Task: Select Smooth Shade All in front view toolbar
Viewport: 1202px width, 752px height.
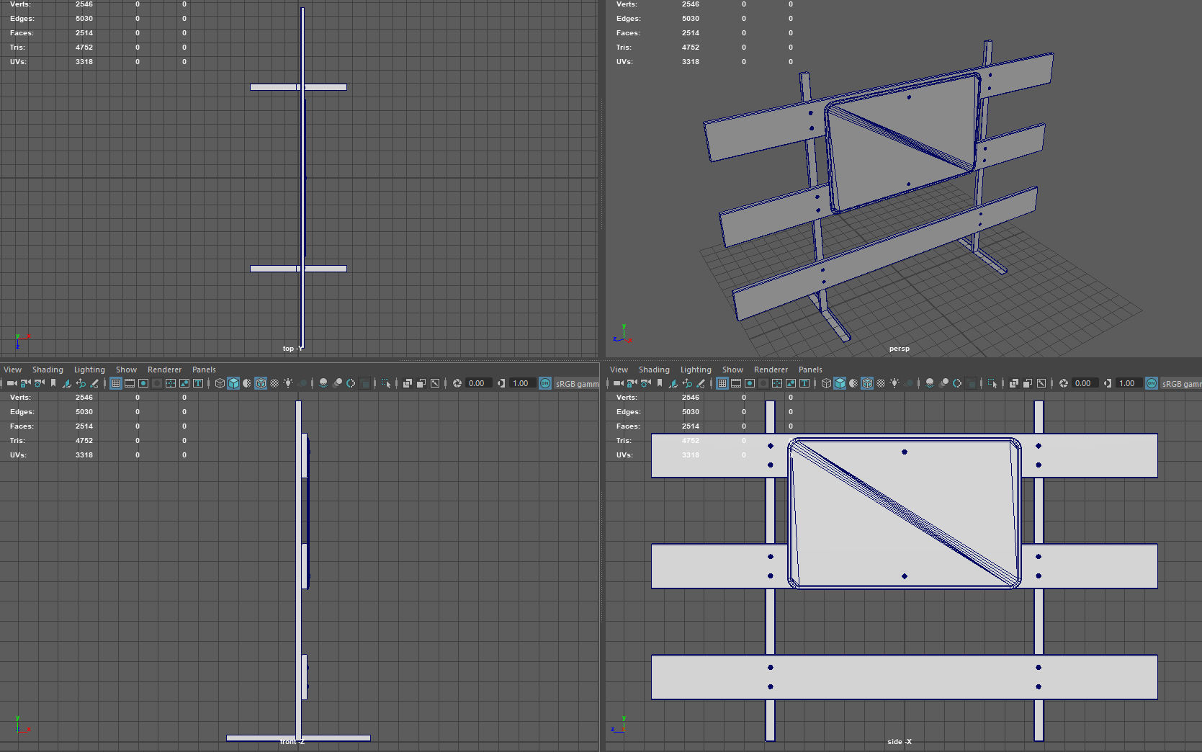Action: pos(233,383)
